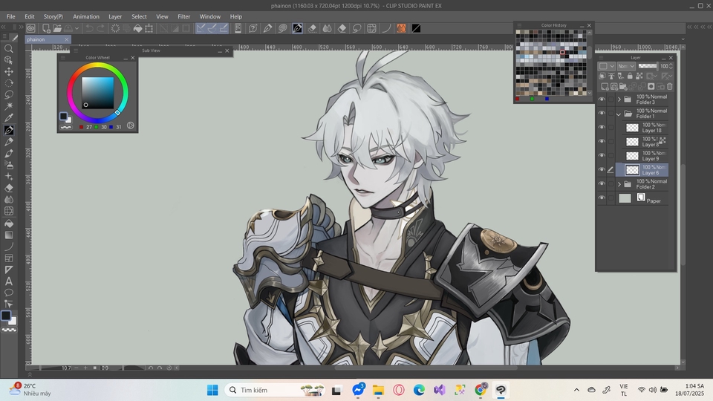Open the Save dropdown arrow in command bar
The image size is (713, 401).
point(76,28)
